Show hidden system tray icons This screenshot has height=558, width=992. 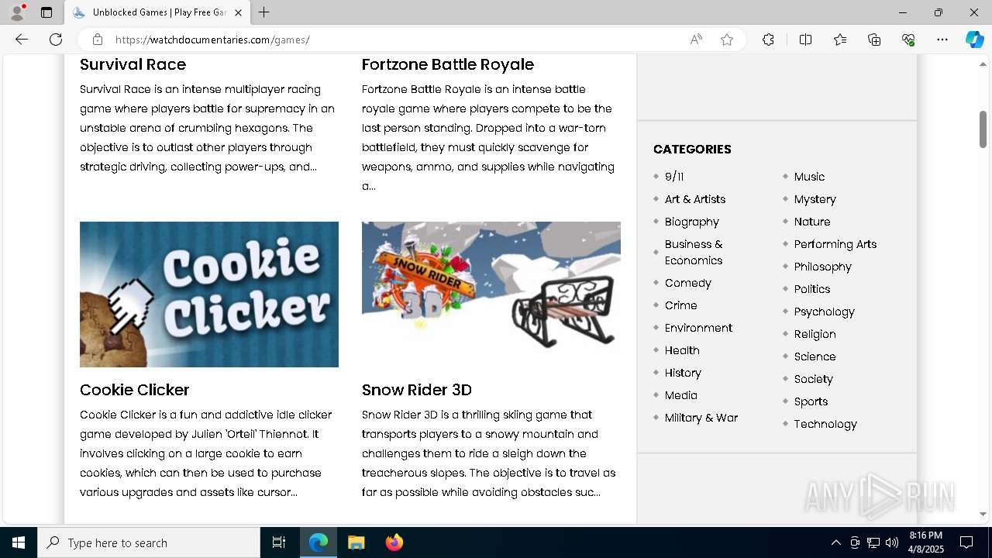835,542
